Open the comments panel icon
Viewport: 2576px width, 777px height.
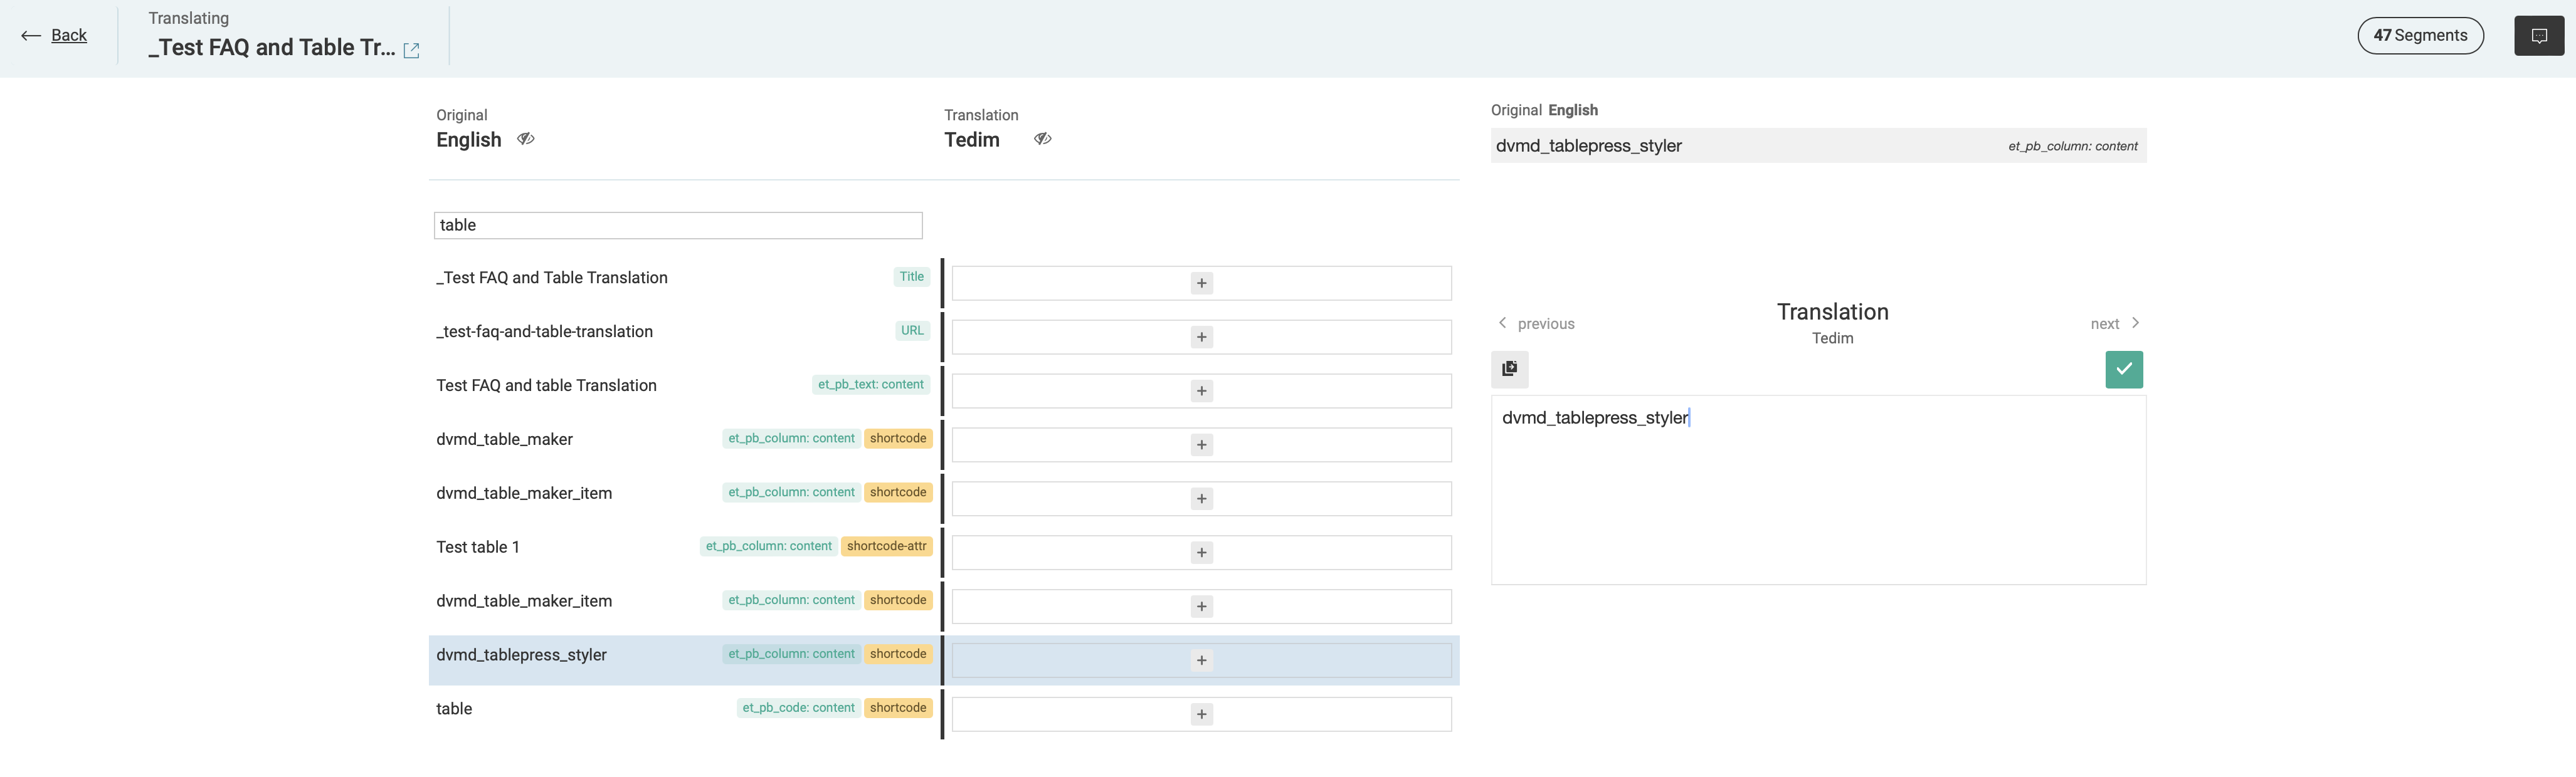point(2539,36)
